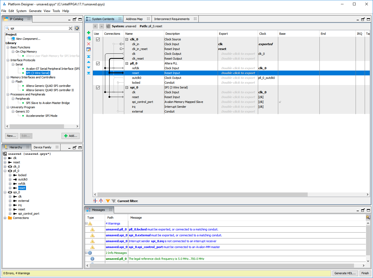Toggle the Use checkbox for clk_0
The height and width of the screenshot is (278, 373).
coord(98,39)
